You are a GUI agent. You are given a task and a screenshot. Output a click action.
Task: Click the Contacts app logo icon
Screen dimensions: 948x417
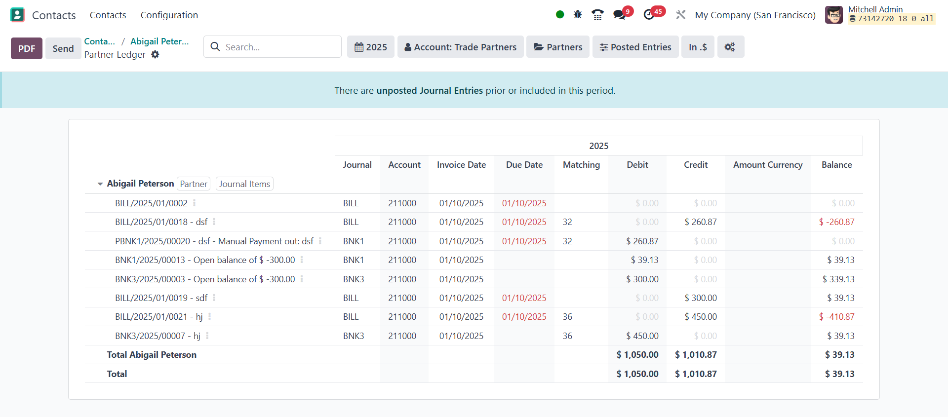point(17,15)
